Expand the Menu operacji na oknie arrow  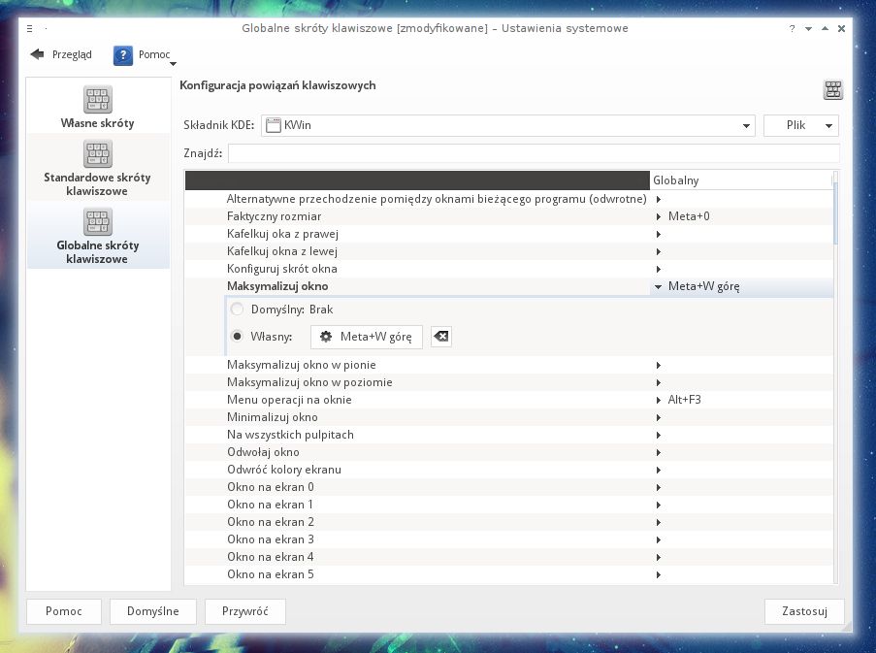[x=659, y=400]
